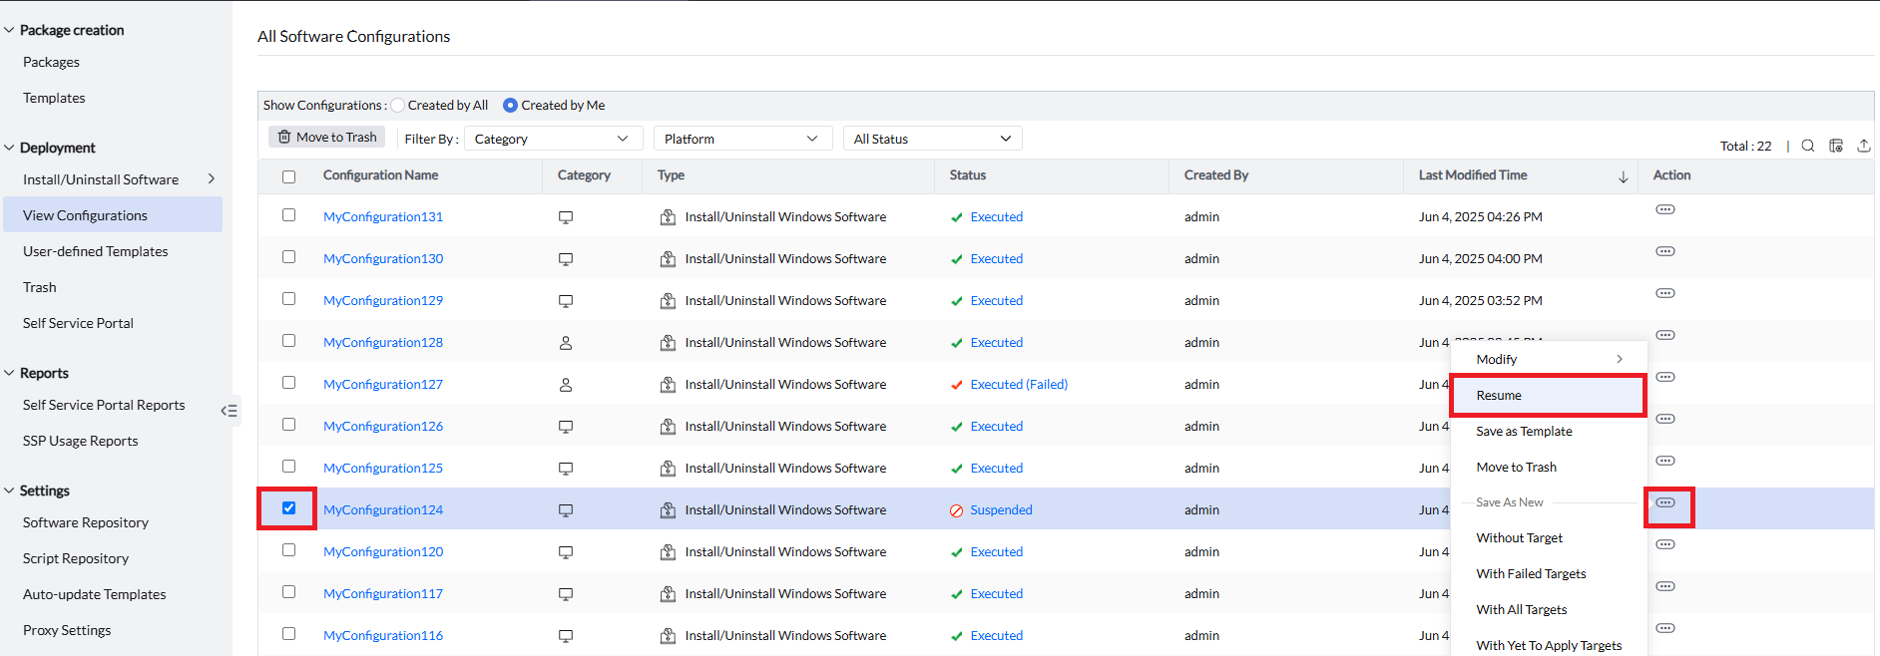Click the export icon near Total
This screenshot has height=656, width=1880.
click(x=1863, y=146)
